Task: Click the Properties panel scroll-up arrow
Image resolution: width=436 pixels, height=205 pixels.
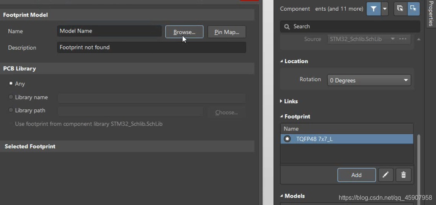Action: pos(418,39)
